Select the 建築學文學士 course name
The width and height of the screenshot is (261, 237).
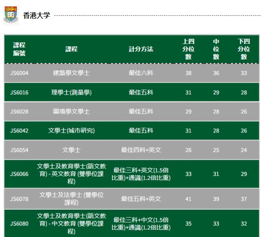71,73
